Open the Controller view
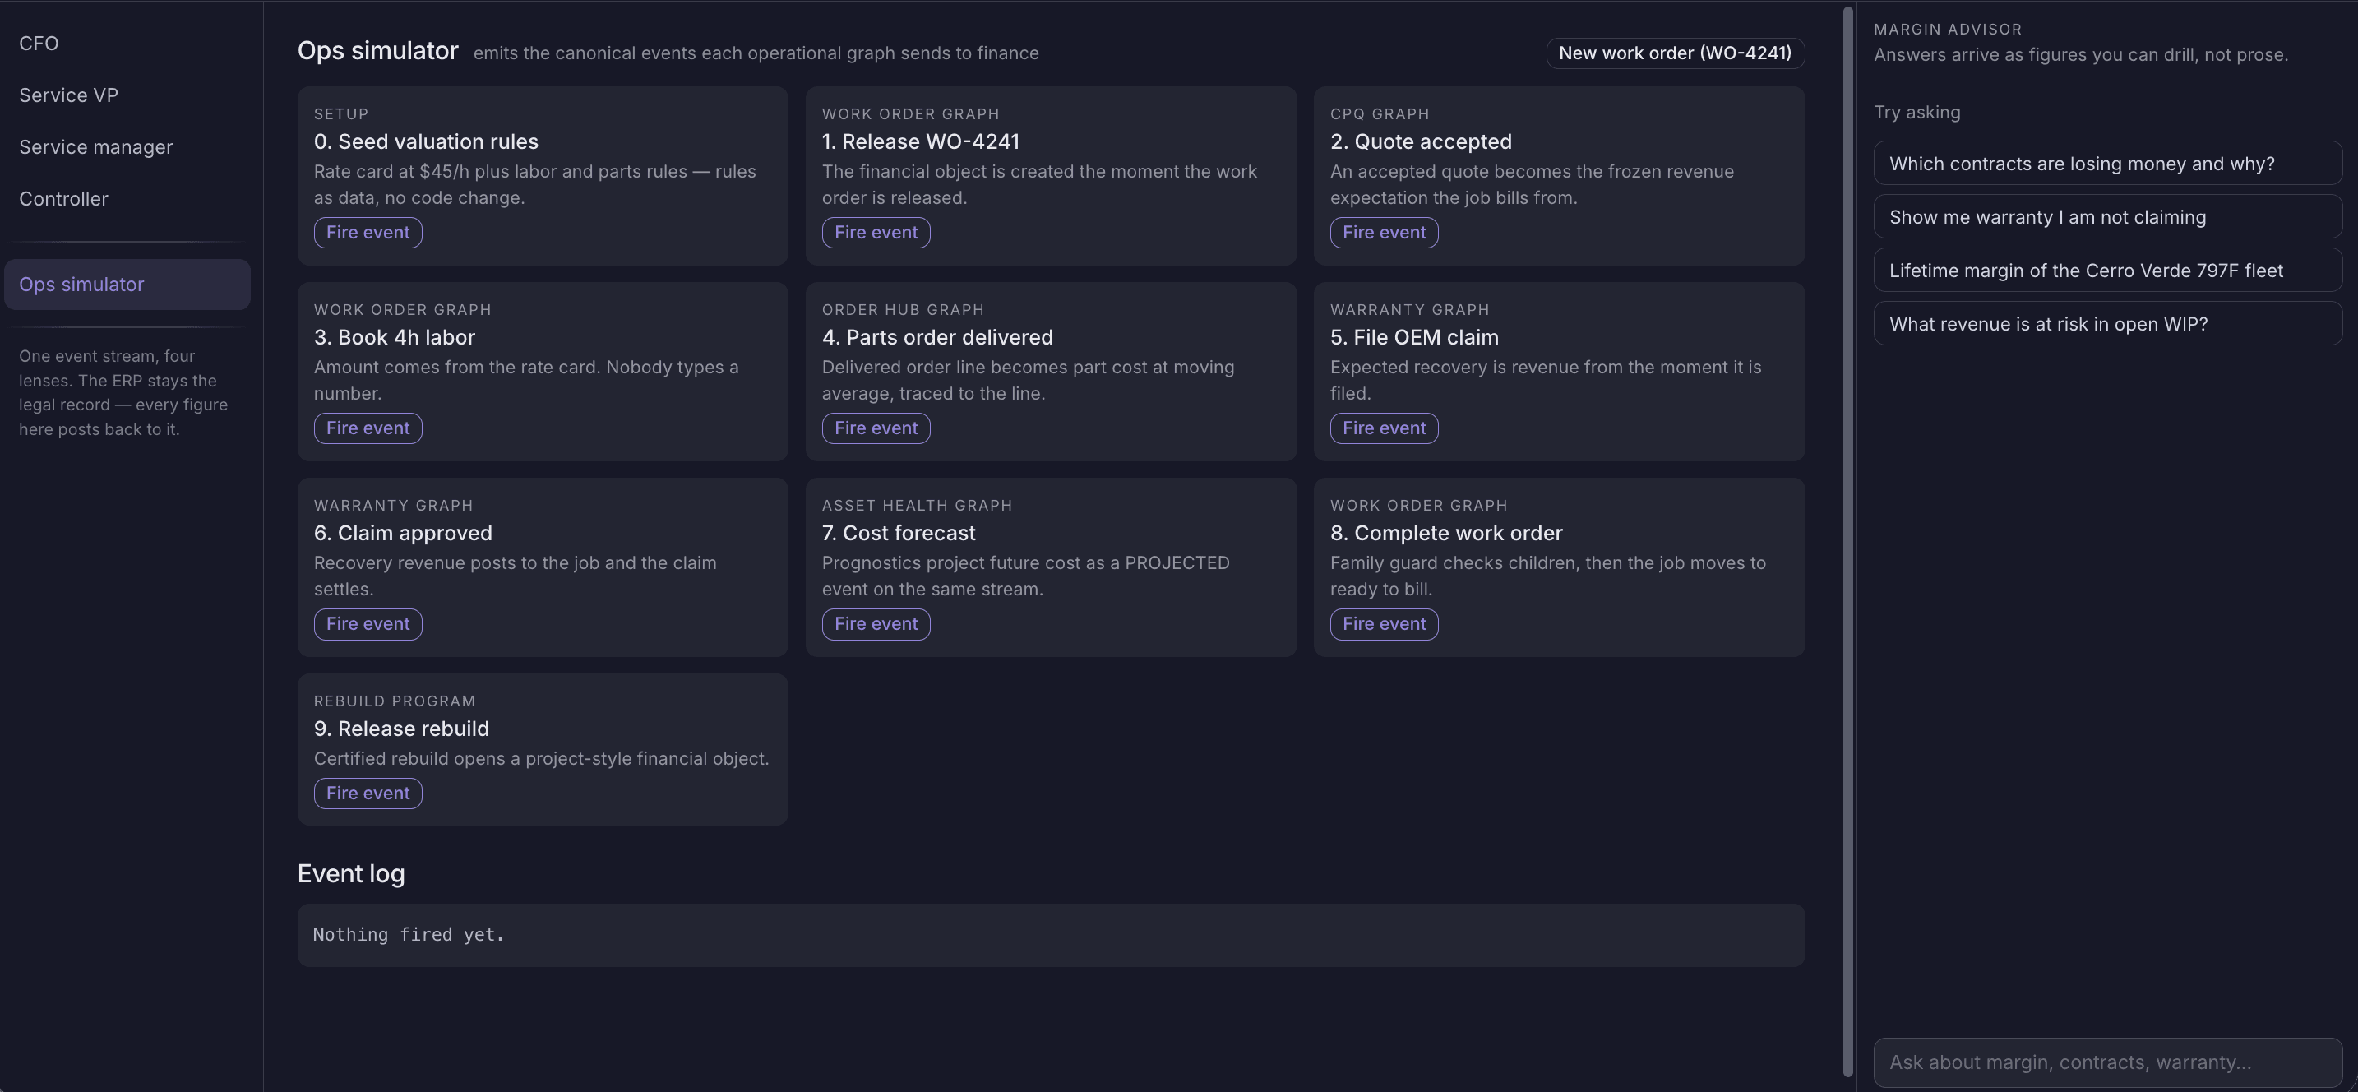Screen dimensions: 2358x1092 (63, 199)
